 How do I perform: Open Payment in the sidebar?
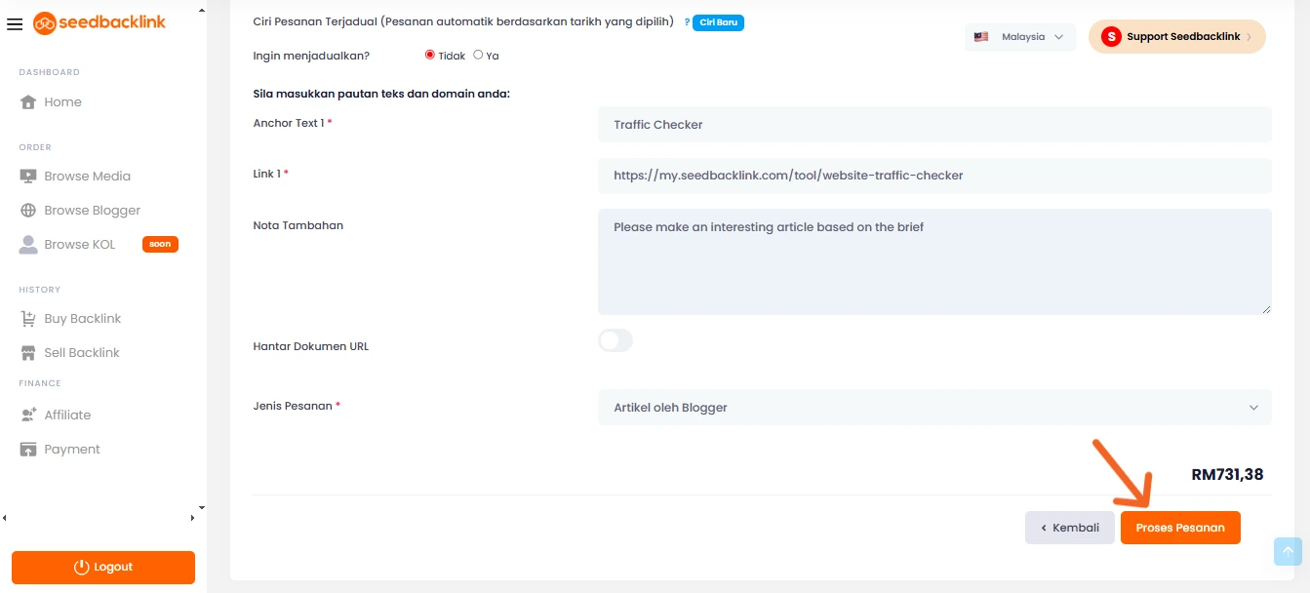(x=71, y=450)
